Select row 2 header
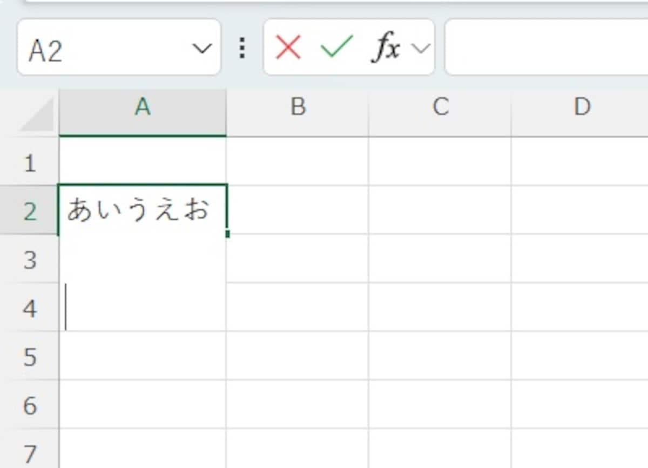The width and height of the screenshot is (648, 468). pos(30,209)
